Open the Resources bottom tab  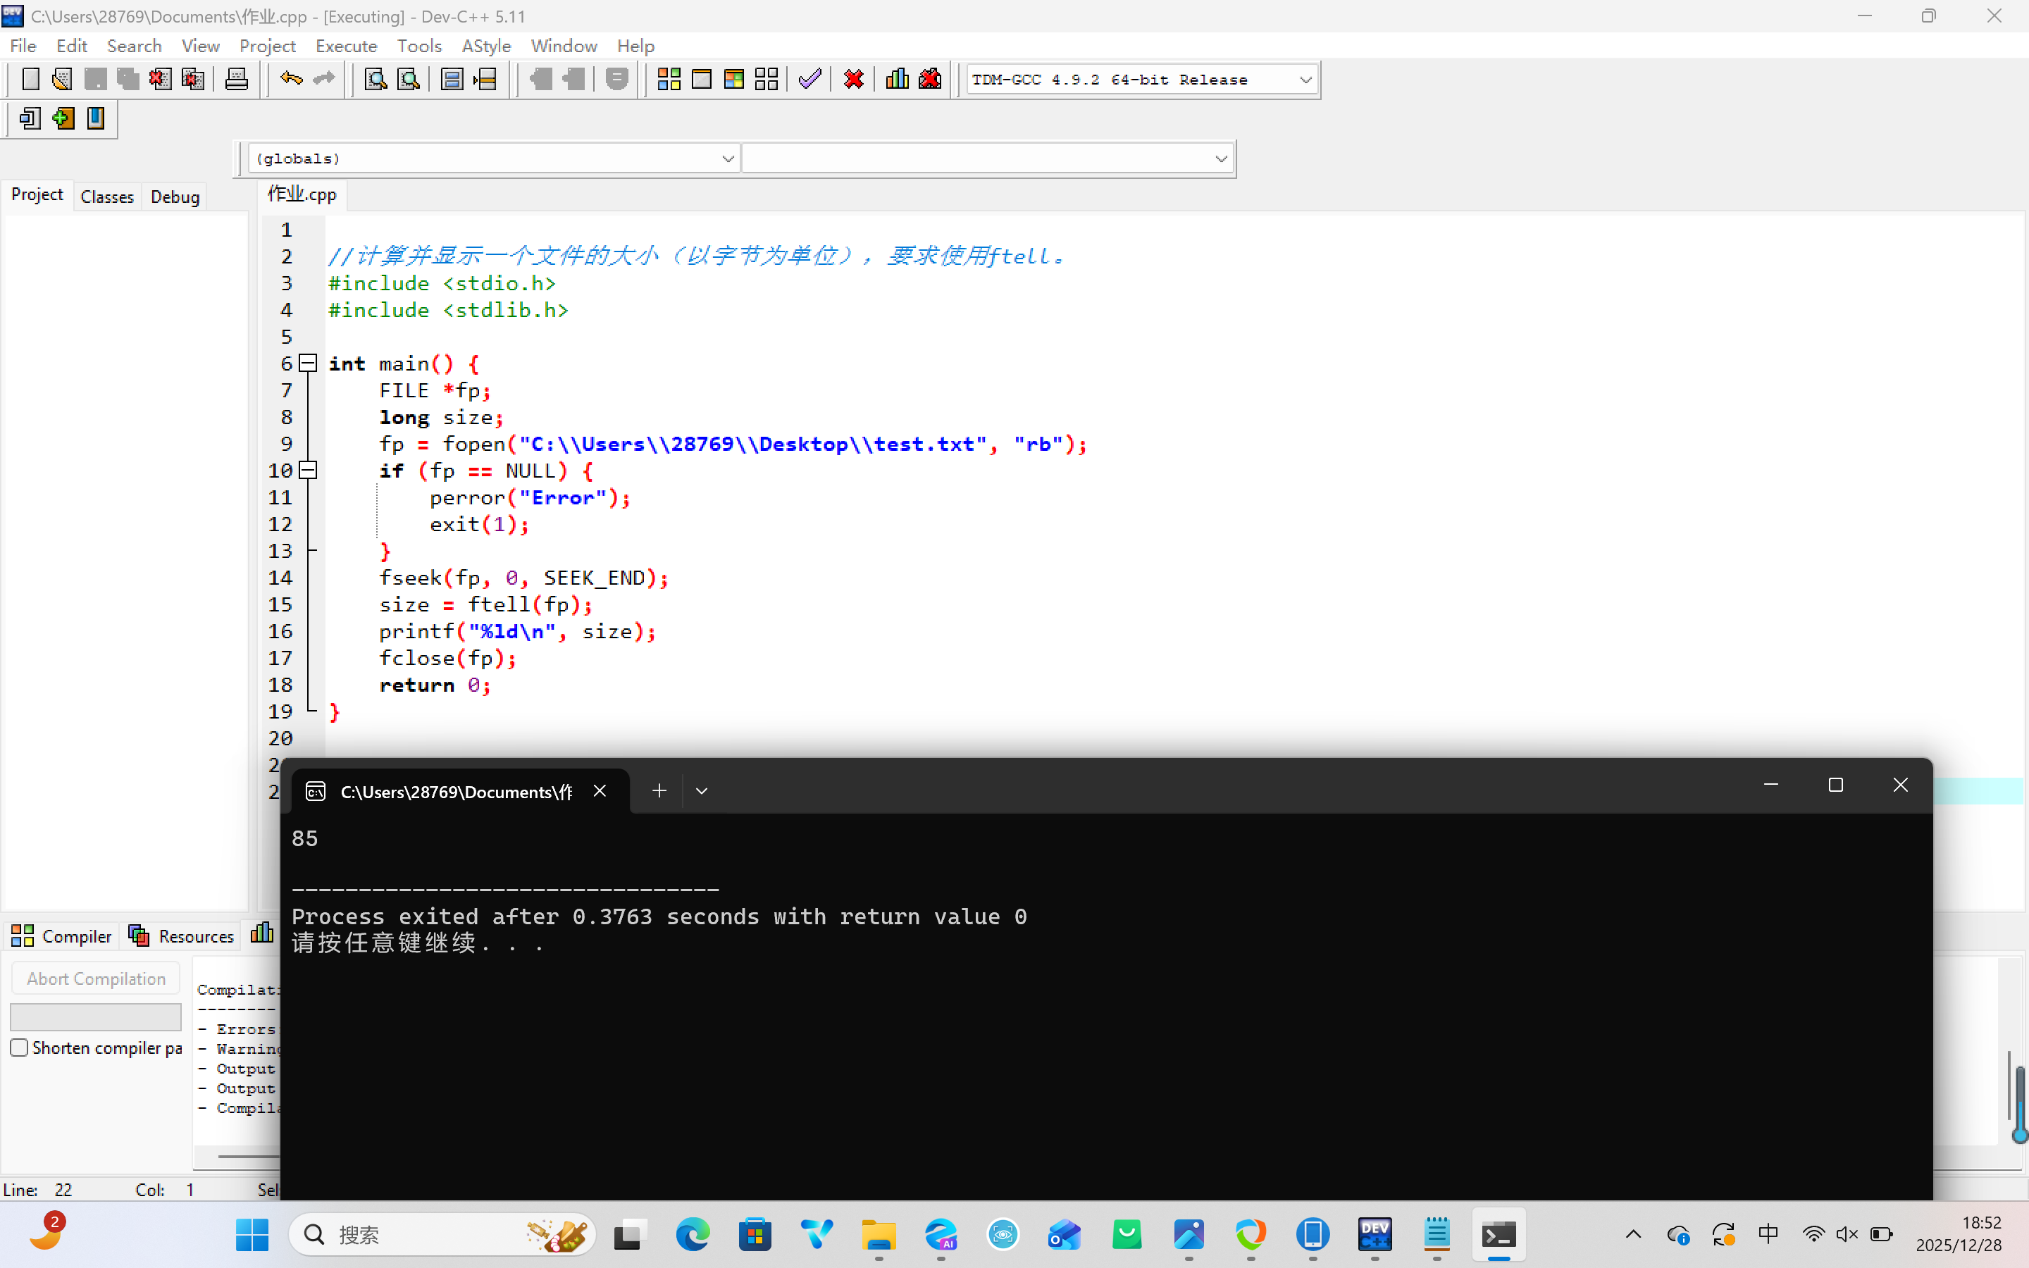[x=181, y=936]
